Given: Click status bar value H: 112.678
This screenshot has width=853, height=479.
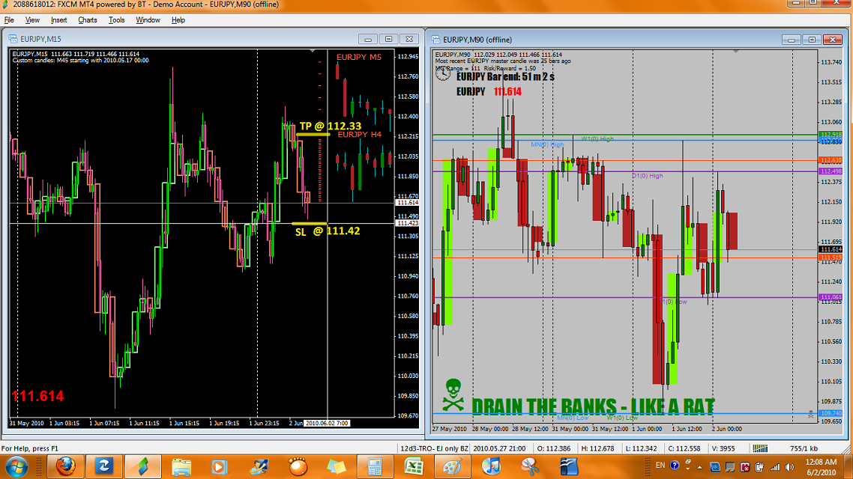Looking at the screenshot, I should [597, 448].
